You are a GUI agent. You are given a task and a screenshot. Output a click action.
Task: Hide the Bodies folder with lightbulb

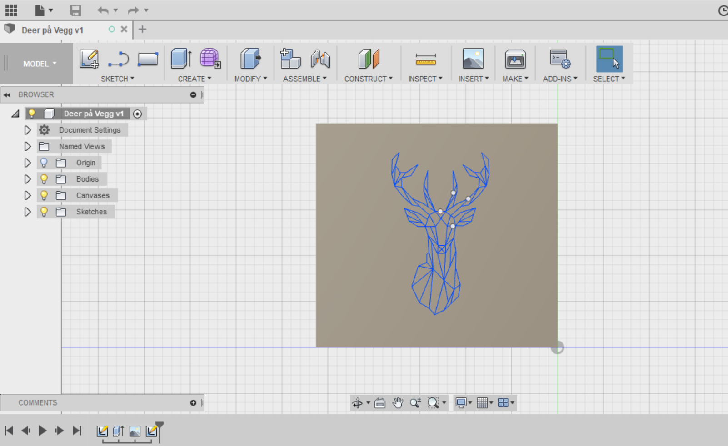pos(44,179)
